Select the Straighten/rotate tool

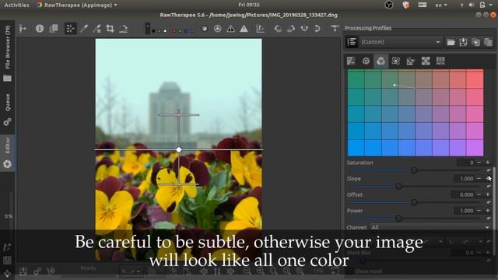[123, 29]
